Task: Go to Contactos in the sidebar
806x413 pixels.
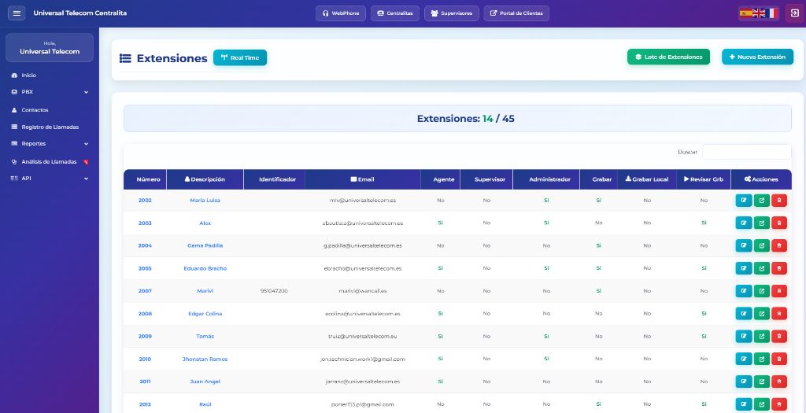Action: (x=35, y=110)
